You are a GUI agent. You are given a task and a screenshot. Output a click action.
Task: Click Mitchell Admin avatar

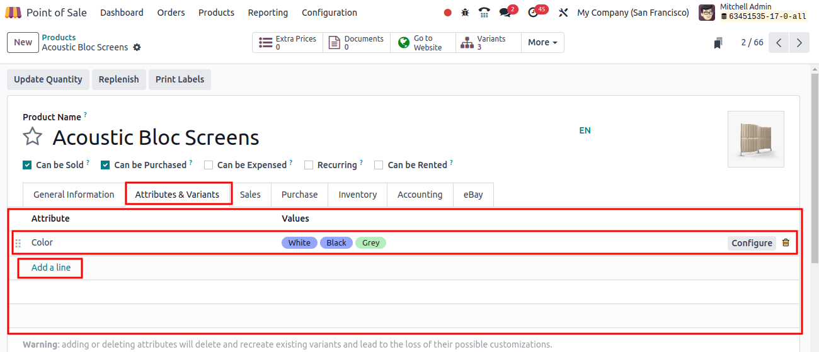coord(707,13)
